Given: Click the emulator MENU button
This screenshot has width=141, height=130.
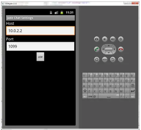Looking at the screenshot, I should 105,59.
